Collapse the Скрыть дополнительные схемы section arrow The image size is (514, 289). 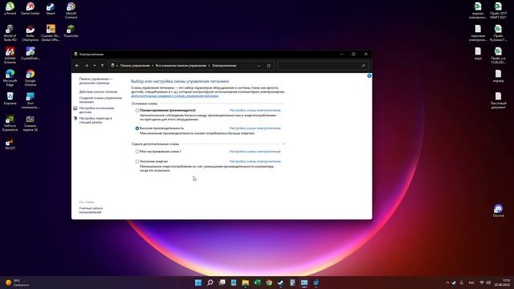[284, 144]
